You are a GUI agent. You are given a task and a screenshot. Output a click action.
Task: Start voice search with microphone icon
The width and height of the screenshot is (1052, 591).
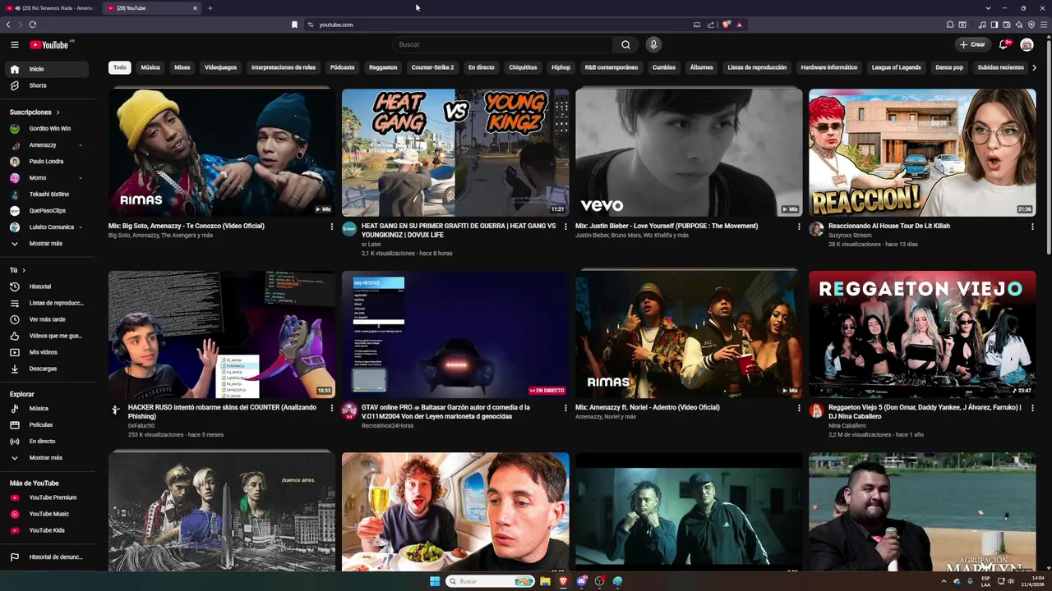click(653, 44)
